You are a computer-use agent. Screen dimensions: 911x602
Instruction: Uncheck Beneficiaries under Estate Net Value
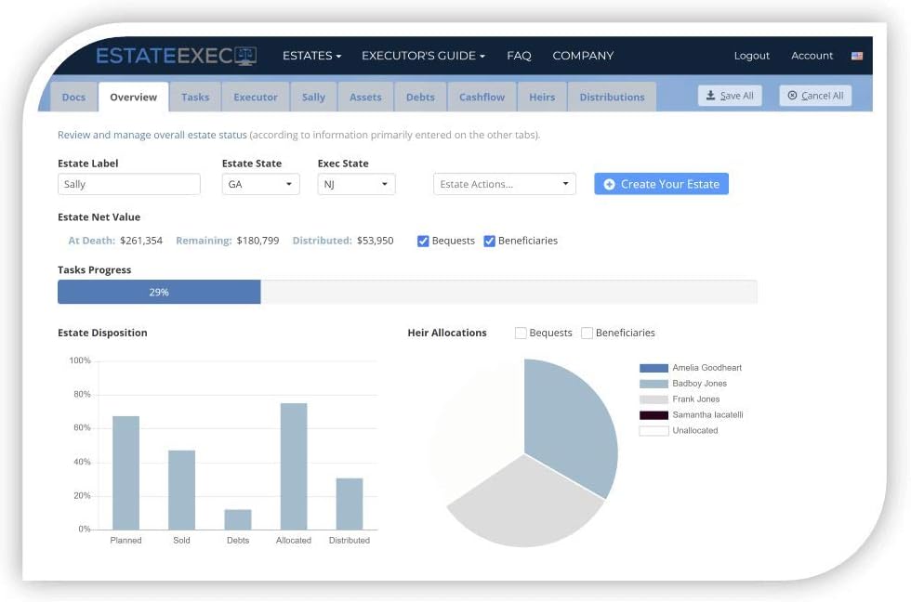click(x=489, y=242)
